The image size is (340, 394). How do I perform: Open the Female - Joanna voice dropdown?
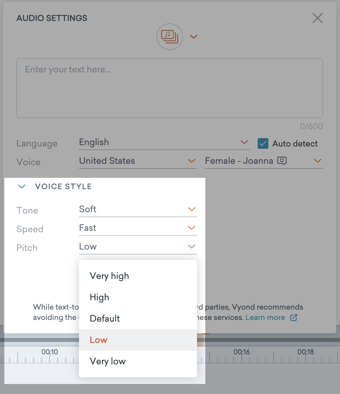(263, 161)
